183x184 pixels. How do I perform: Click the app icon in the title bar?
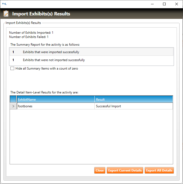coord(4,4)
